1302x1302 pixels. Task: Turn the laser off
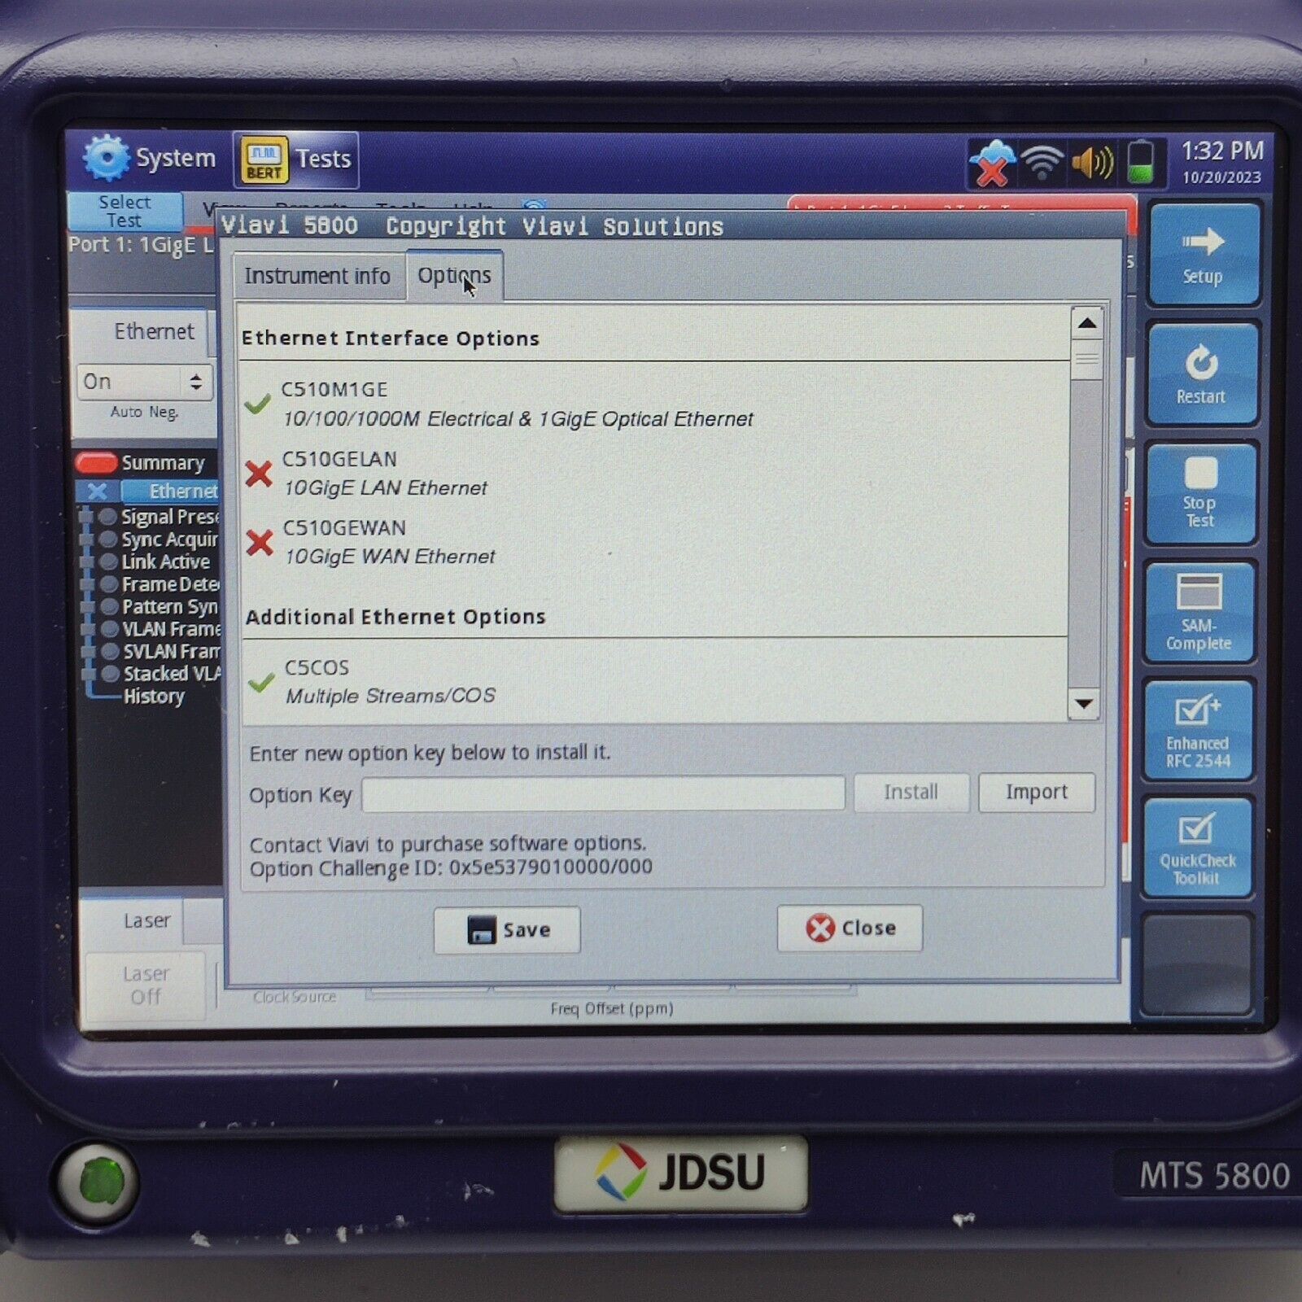click(x=145, y=984)
